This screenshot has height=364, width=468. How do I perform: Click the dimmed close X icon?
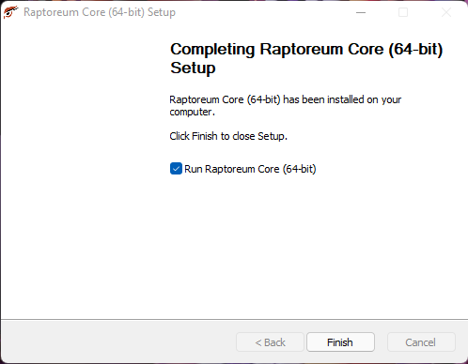point(446,12)
